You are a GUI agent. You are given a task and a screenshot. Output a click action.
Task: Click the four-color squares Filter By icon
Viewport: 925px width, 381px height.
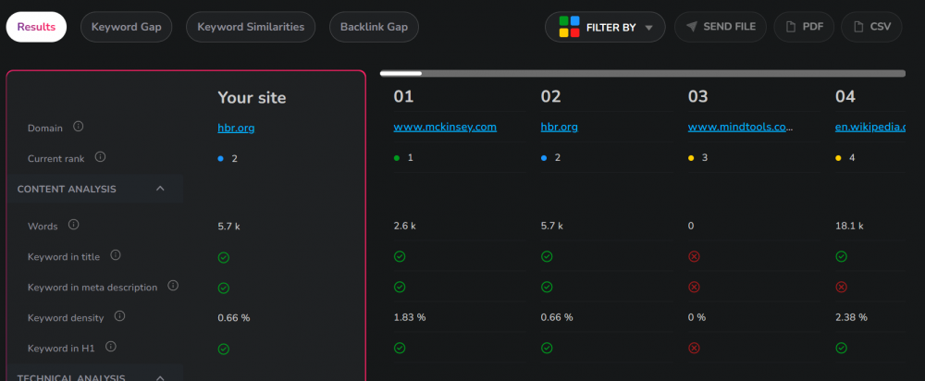569,27
